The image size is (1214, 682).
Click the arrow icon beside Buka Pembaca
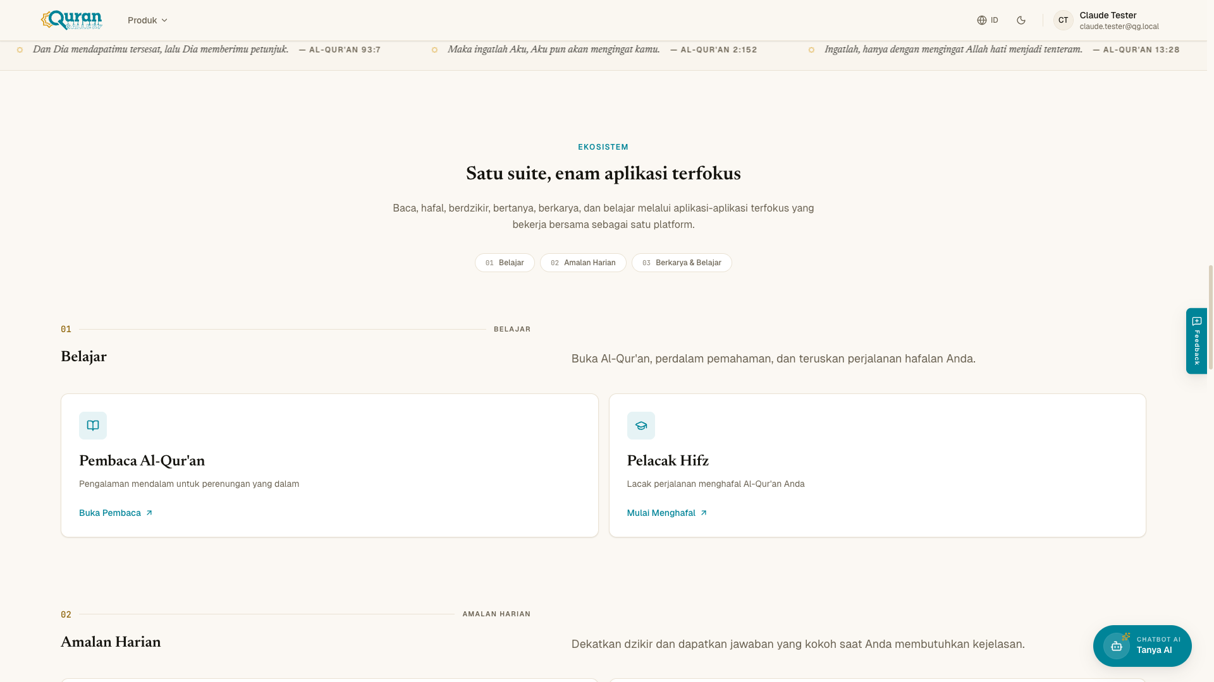pos(149,513)
